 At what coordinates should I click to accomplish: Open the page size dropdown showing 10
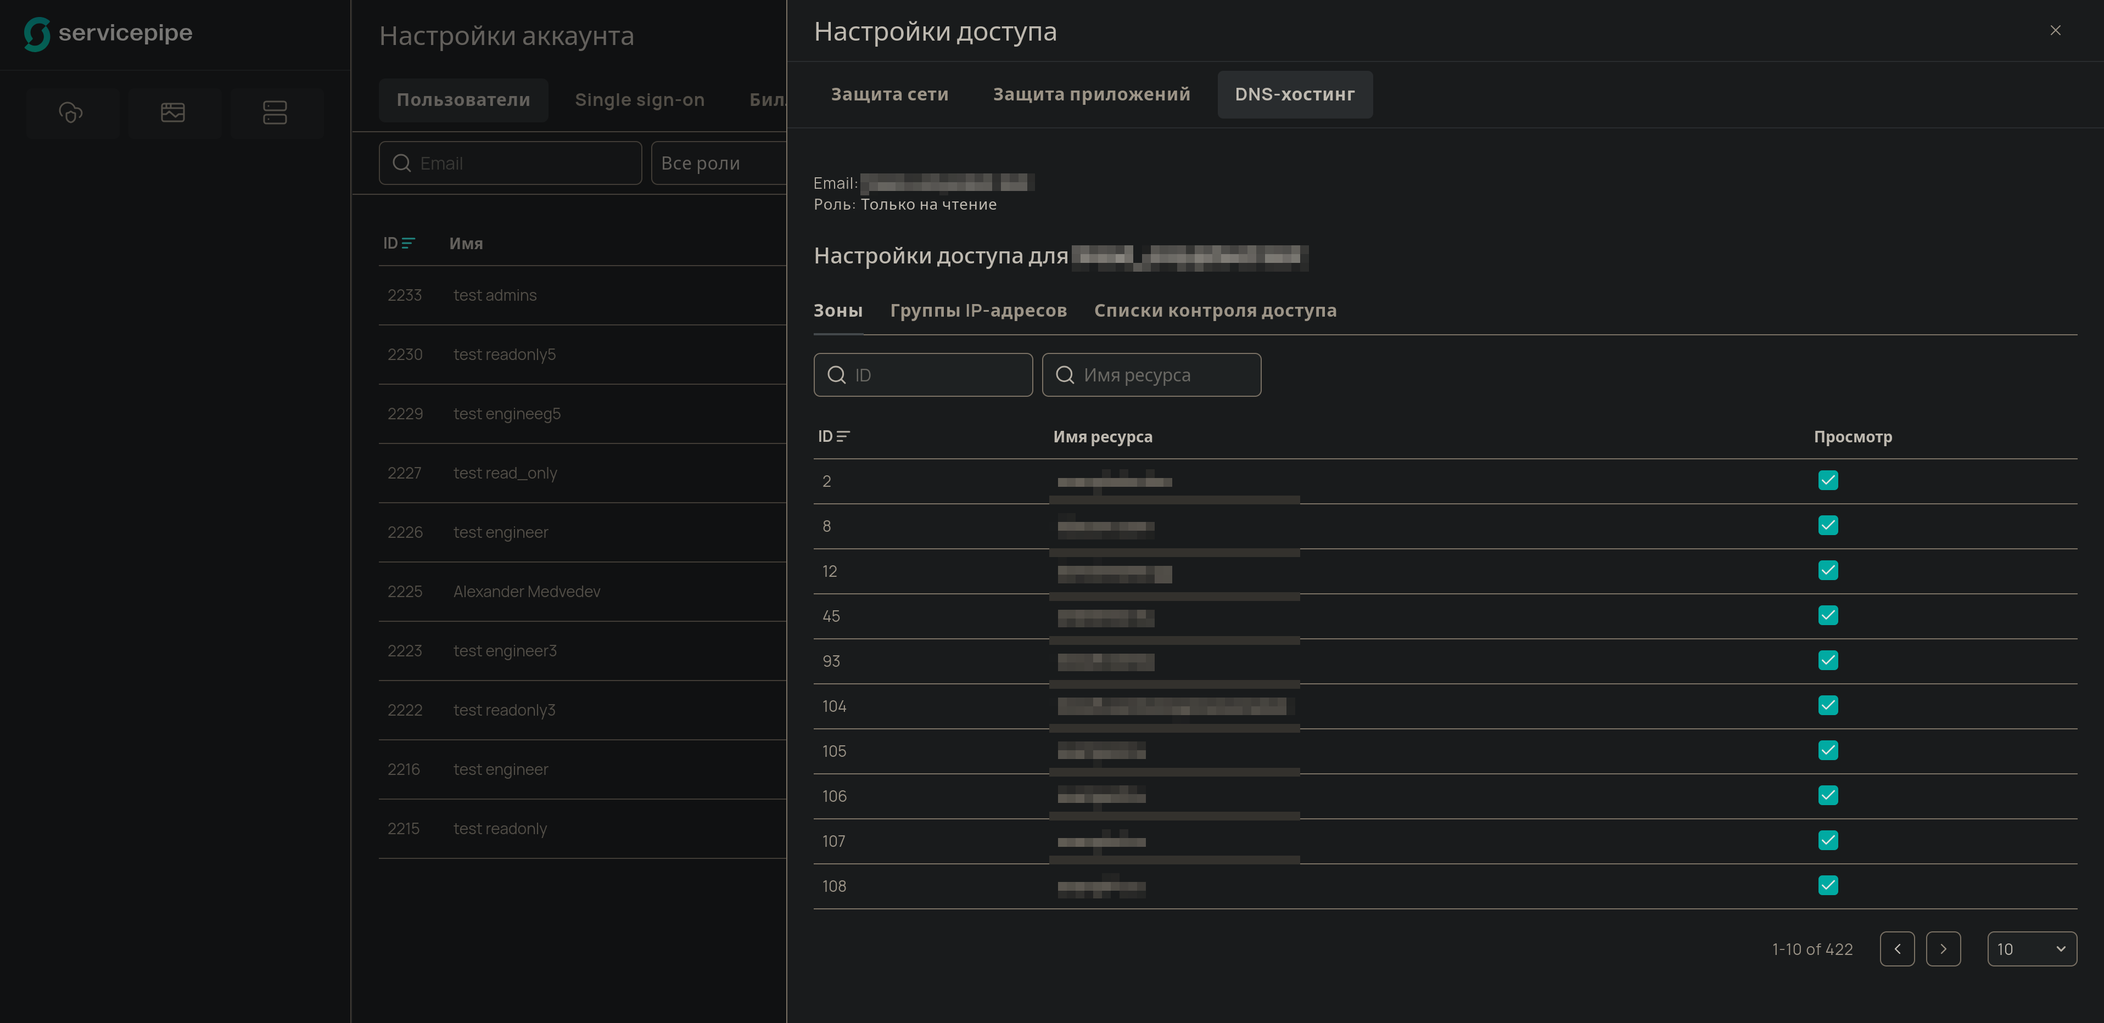pyautogui.click(x=2032, y=948)
